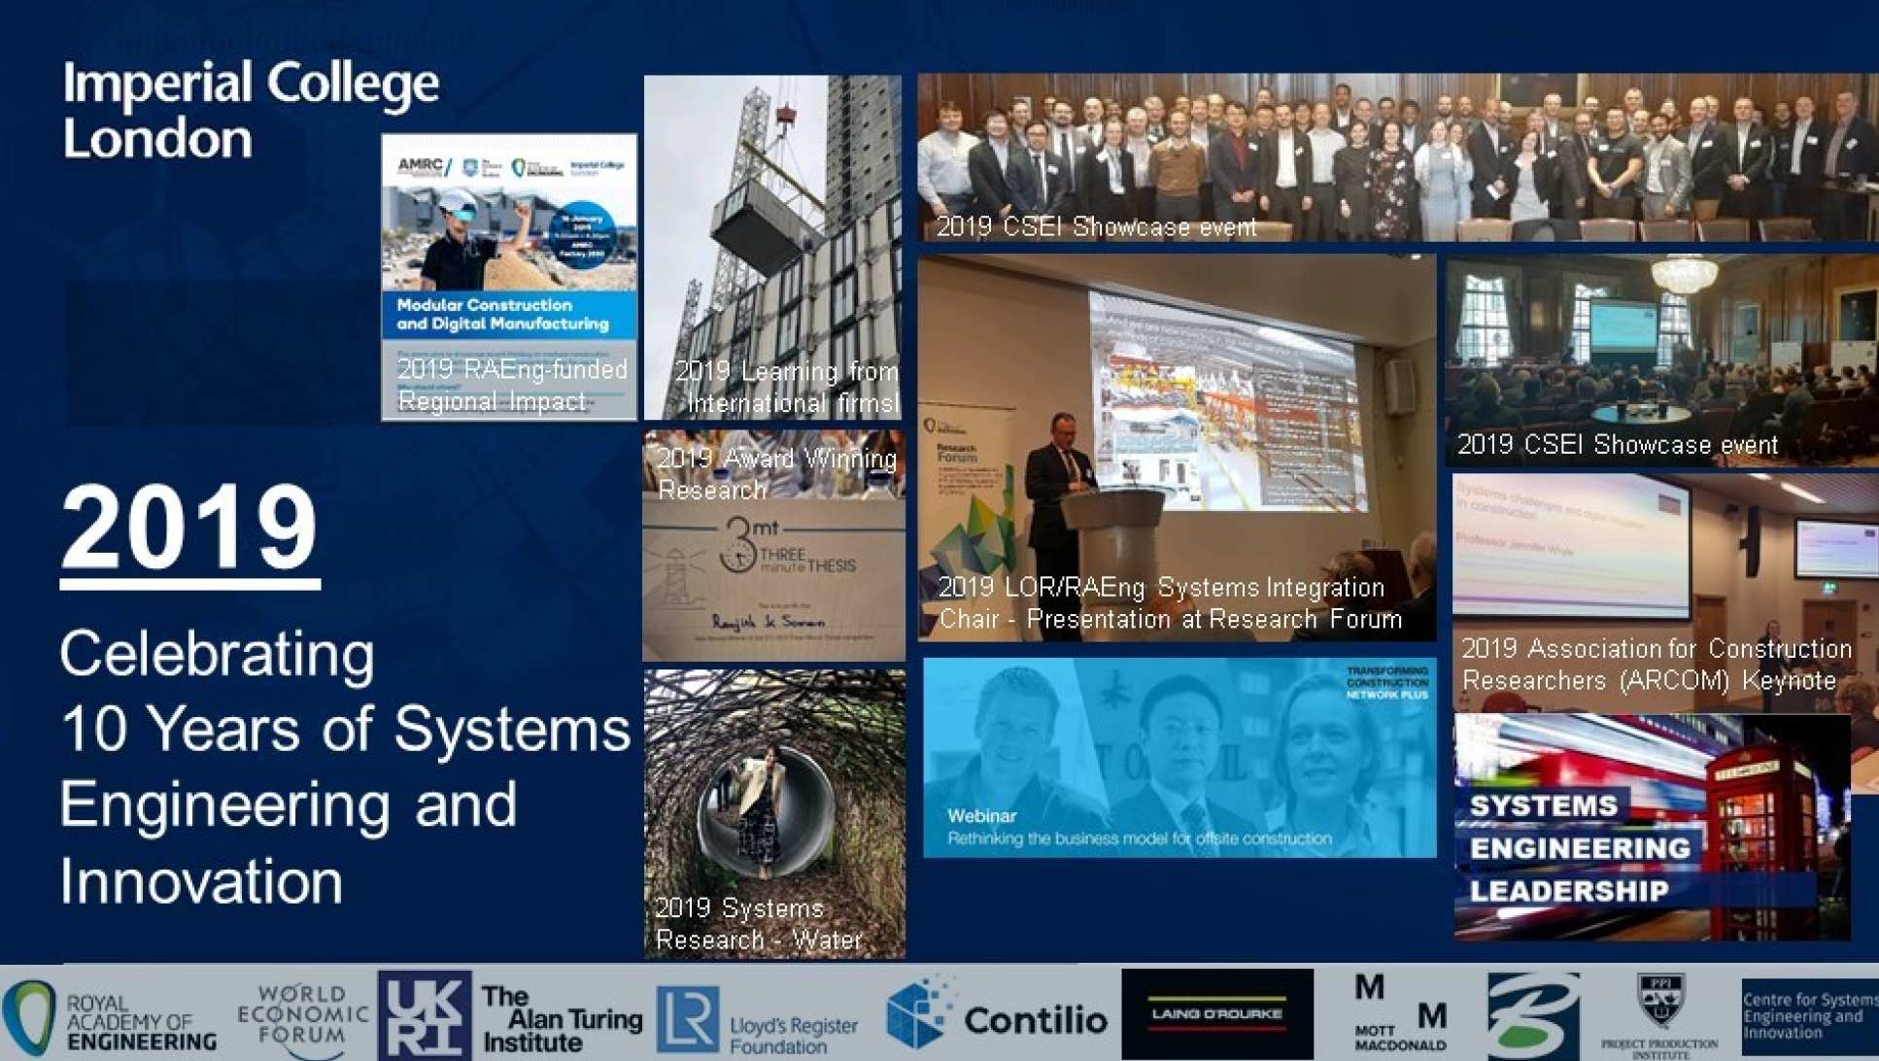
Task: Click the Imperial College London title
Action: pyautogui.click(x=251, y=110)
